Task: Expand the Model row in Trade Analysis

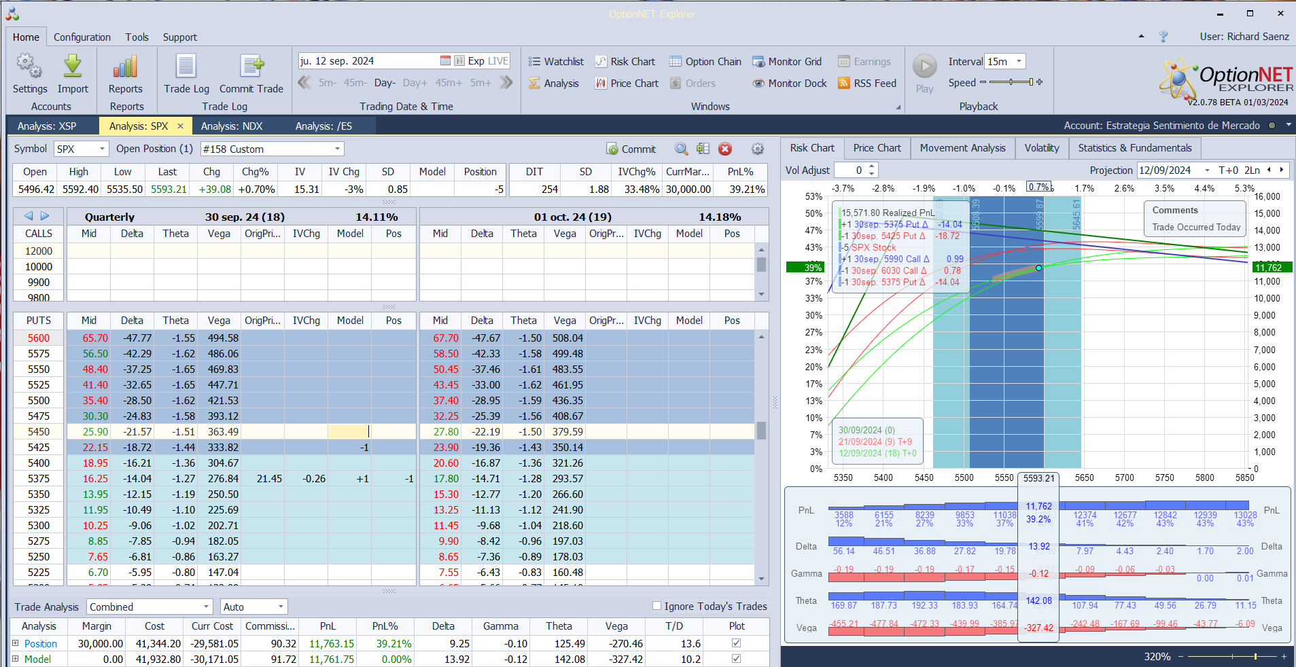Action: point(15,659)
